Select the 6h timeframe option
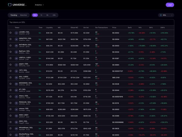 coord(47,15)
